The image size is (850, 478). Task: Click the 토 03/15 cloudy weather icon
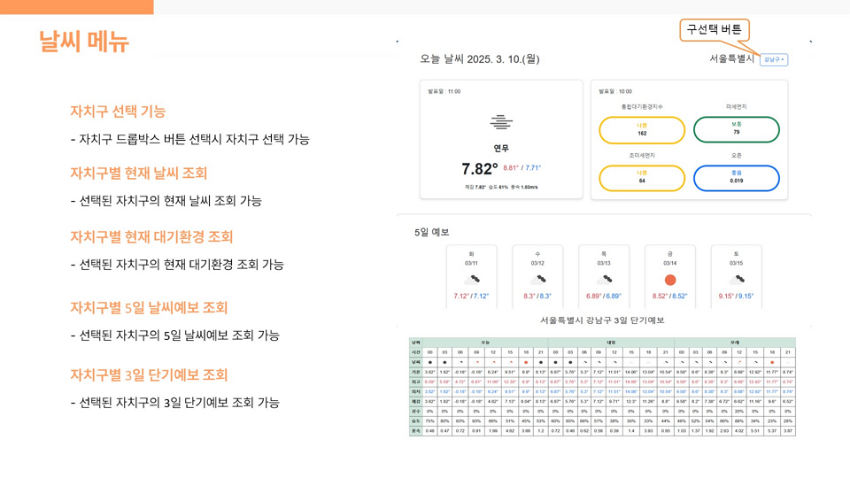point(736,280)
